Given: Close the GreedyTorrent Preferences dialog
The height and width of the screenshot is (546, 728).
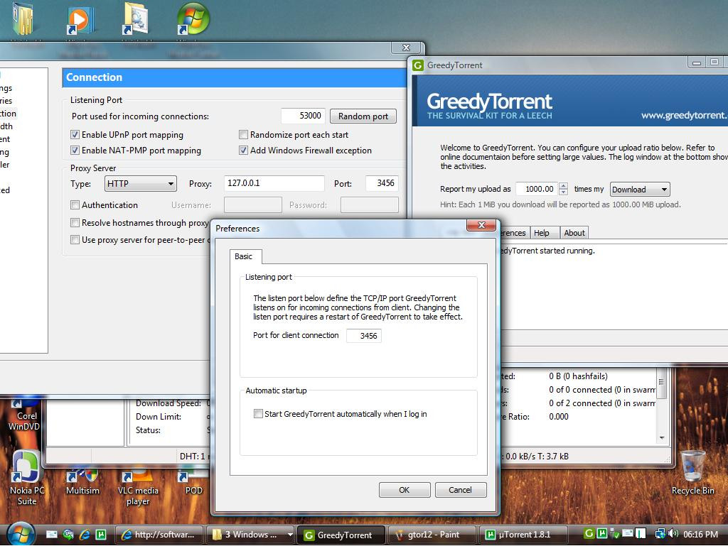Looking at the screenshot, I should pos(481,225).
